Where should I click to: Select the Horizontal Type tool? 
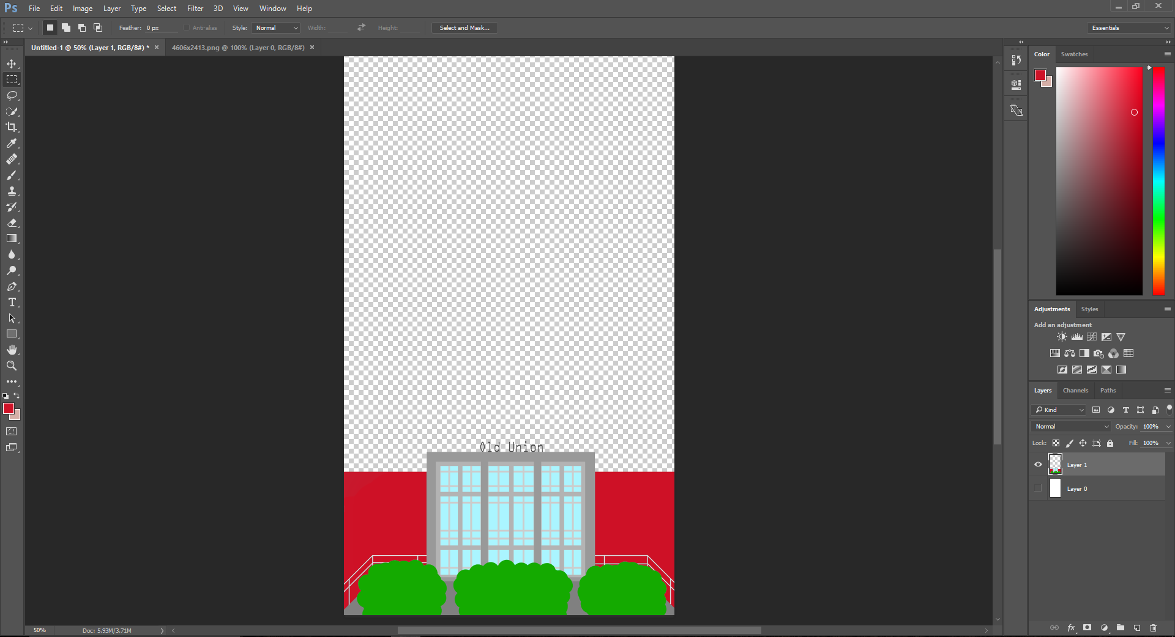[x=12, y=302]
